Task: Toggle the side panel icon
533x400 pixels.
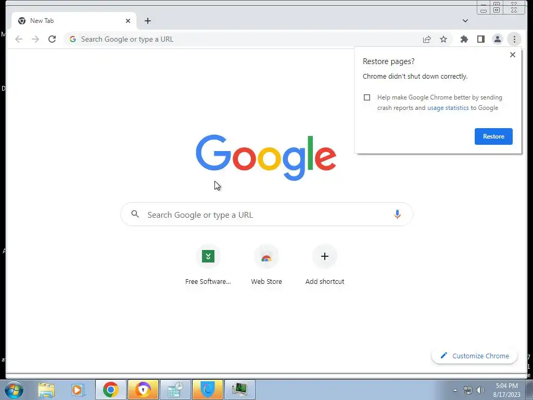Action: (480, 39)
